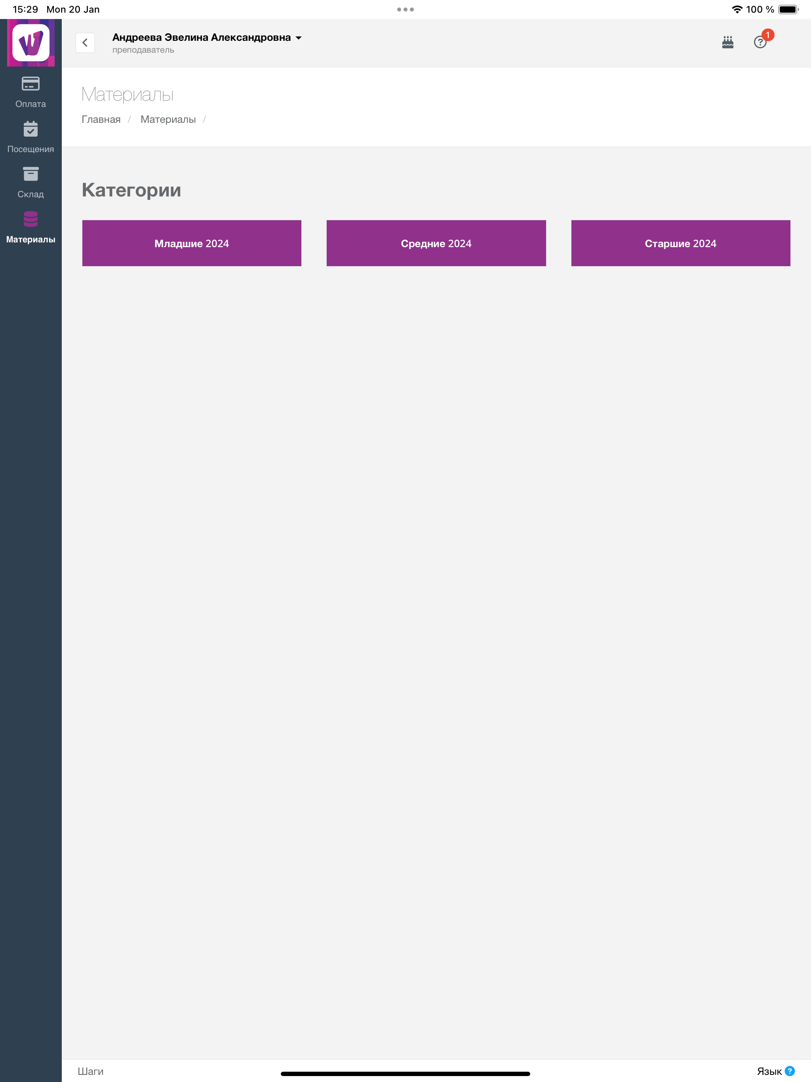Expand the Андреева Эвелина Александровна user dropdown
The height and width of the screenshot is (1082, 811).
(x=207, y=37)
